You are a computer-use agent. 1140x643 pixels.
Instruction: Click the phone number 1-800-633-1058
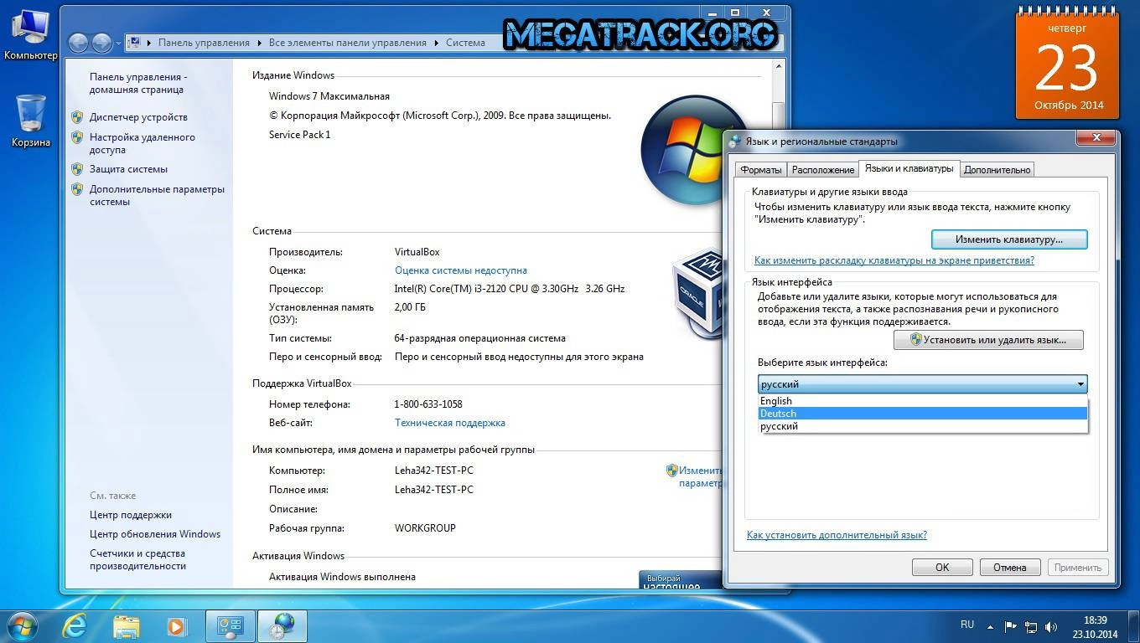click(428, 404)
